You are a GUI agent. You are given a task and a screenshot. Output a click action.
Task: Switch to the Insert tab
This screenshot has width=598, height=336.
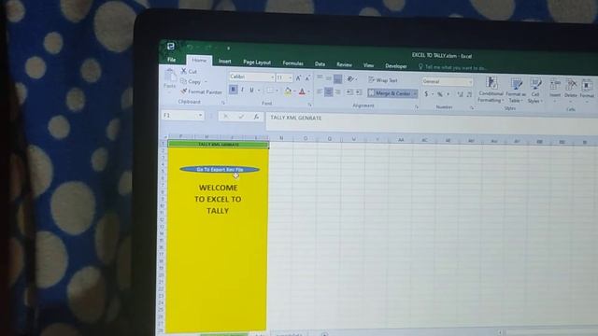(224, 62)
